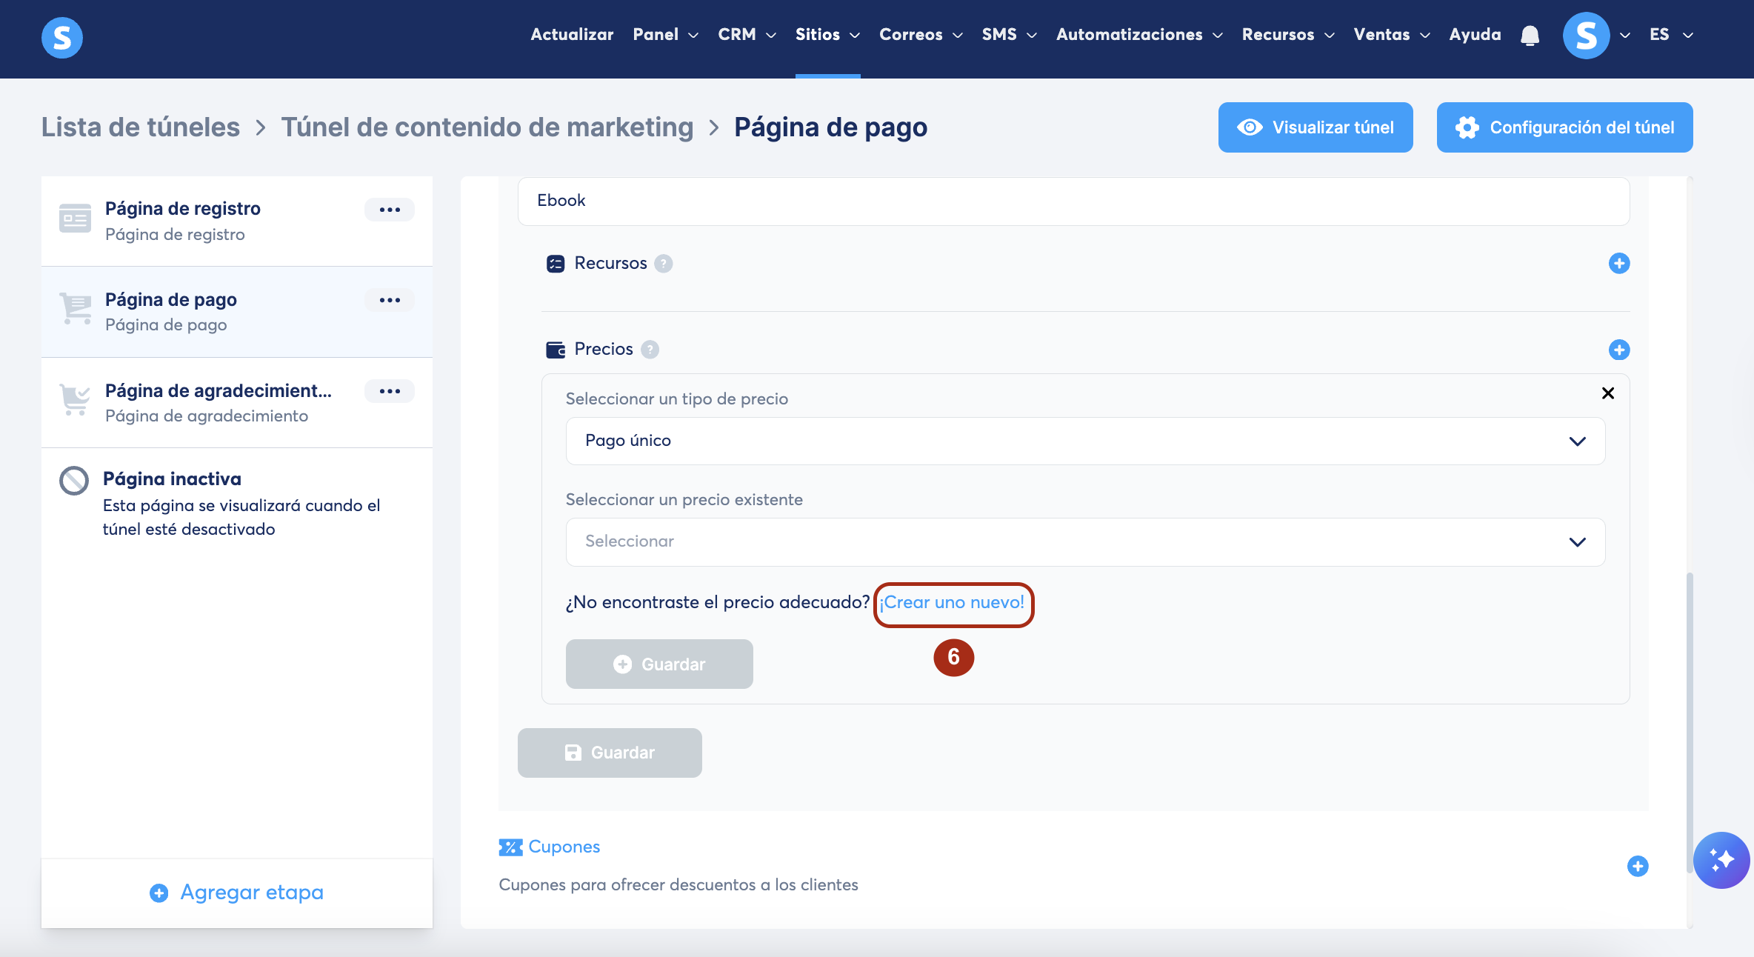
Task: Open the Automatizaciones menu
Action: pyautogui.click(x=1138, y=35)
